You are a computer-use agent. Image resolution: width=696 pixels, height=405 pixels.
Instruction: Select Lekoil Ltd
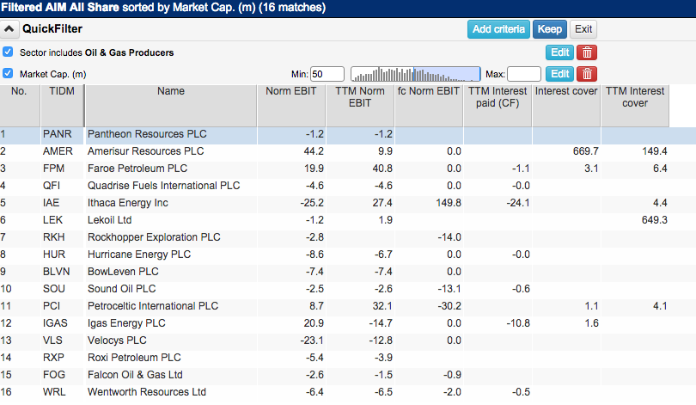coord(110,220)
